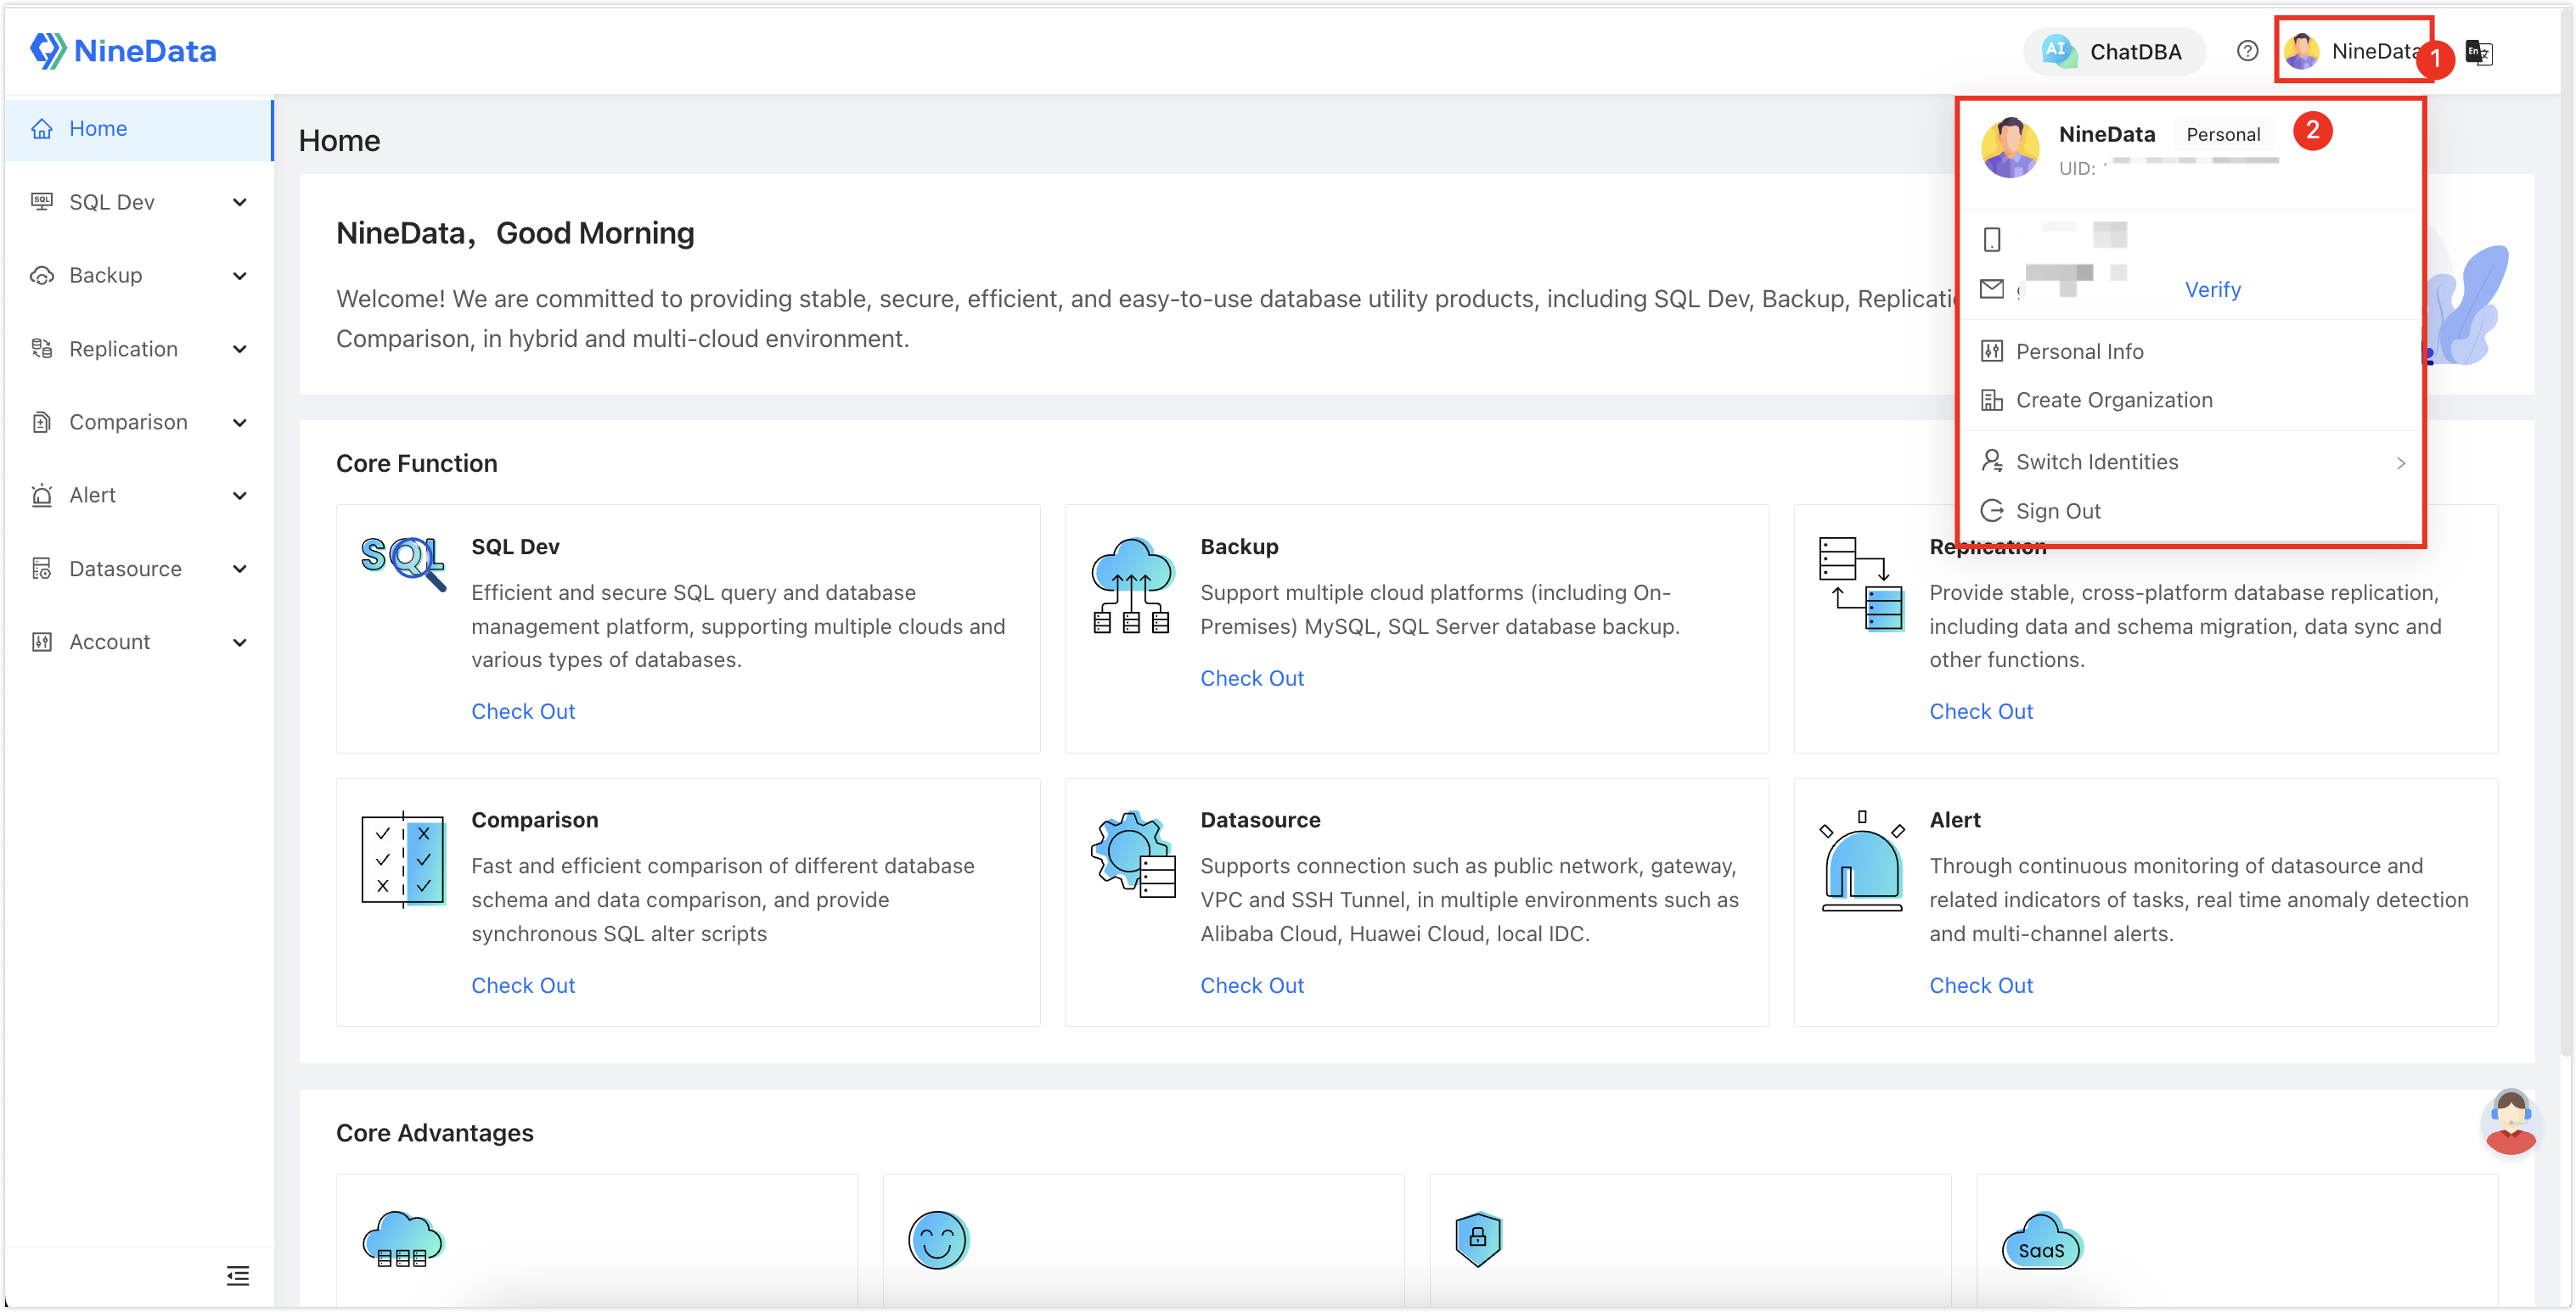2576x1312 pixels.
Task: Click the Core Function heading
Action: [x=416, y=463]
